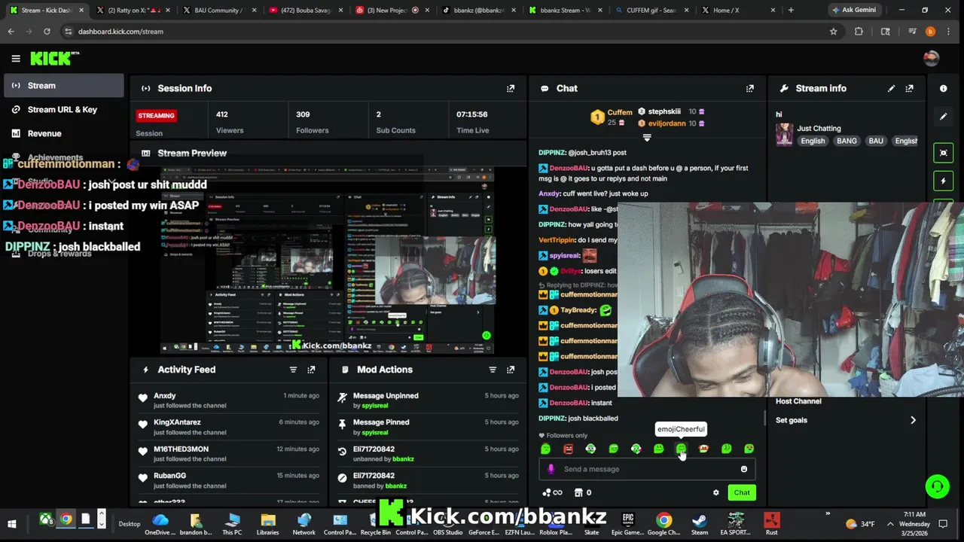Focus the Send a message field

646,469
